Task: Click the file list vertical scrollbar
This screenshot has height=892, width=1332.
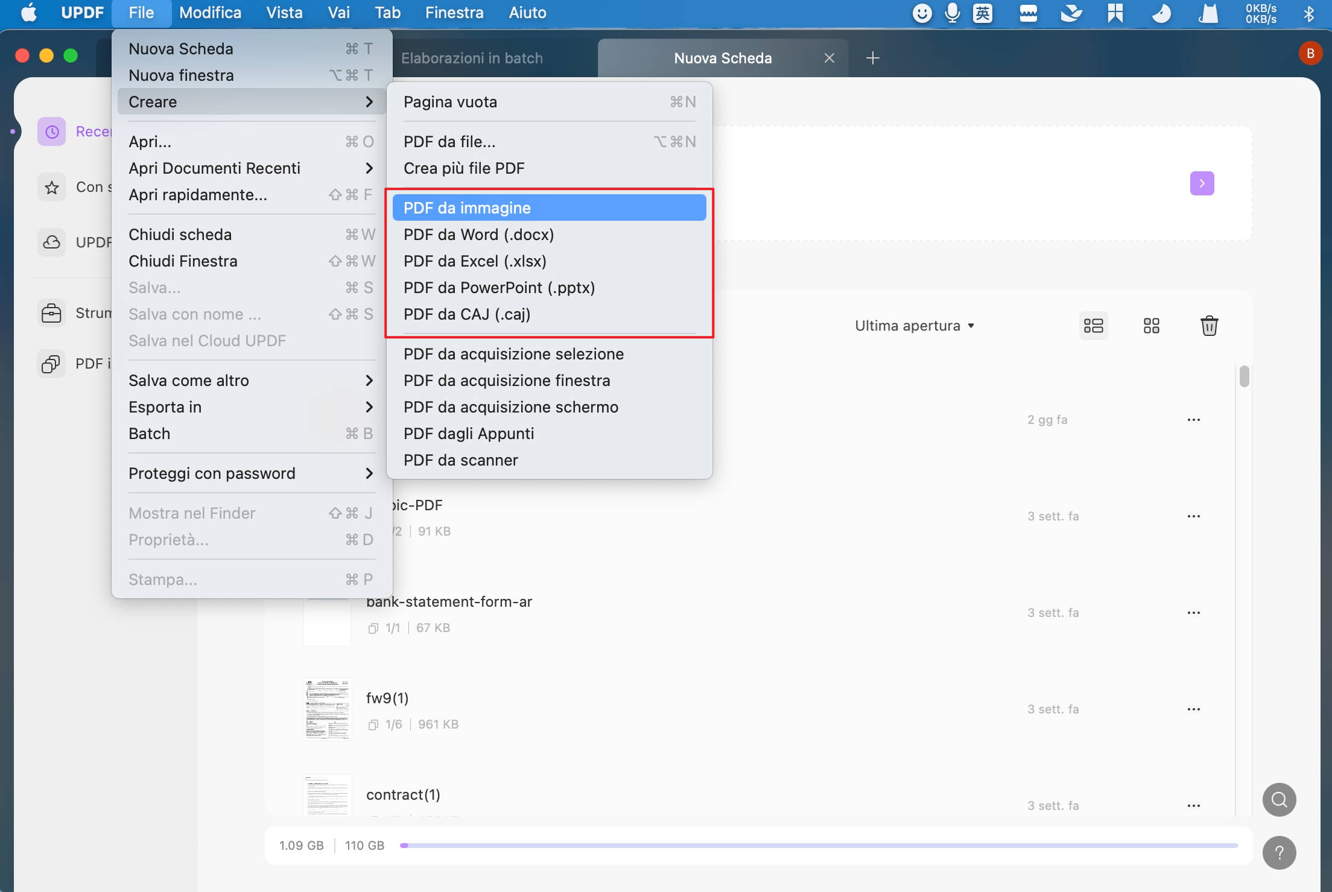Action: point(1244,376)
